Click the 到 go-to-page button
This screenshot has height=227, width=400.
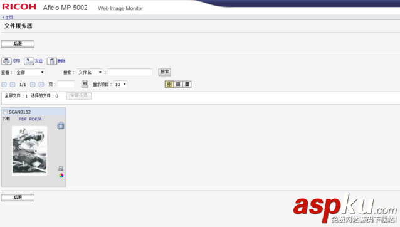(85, 84)
